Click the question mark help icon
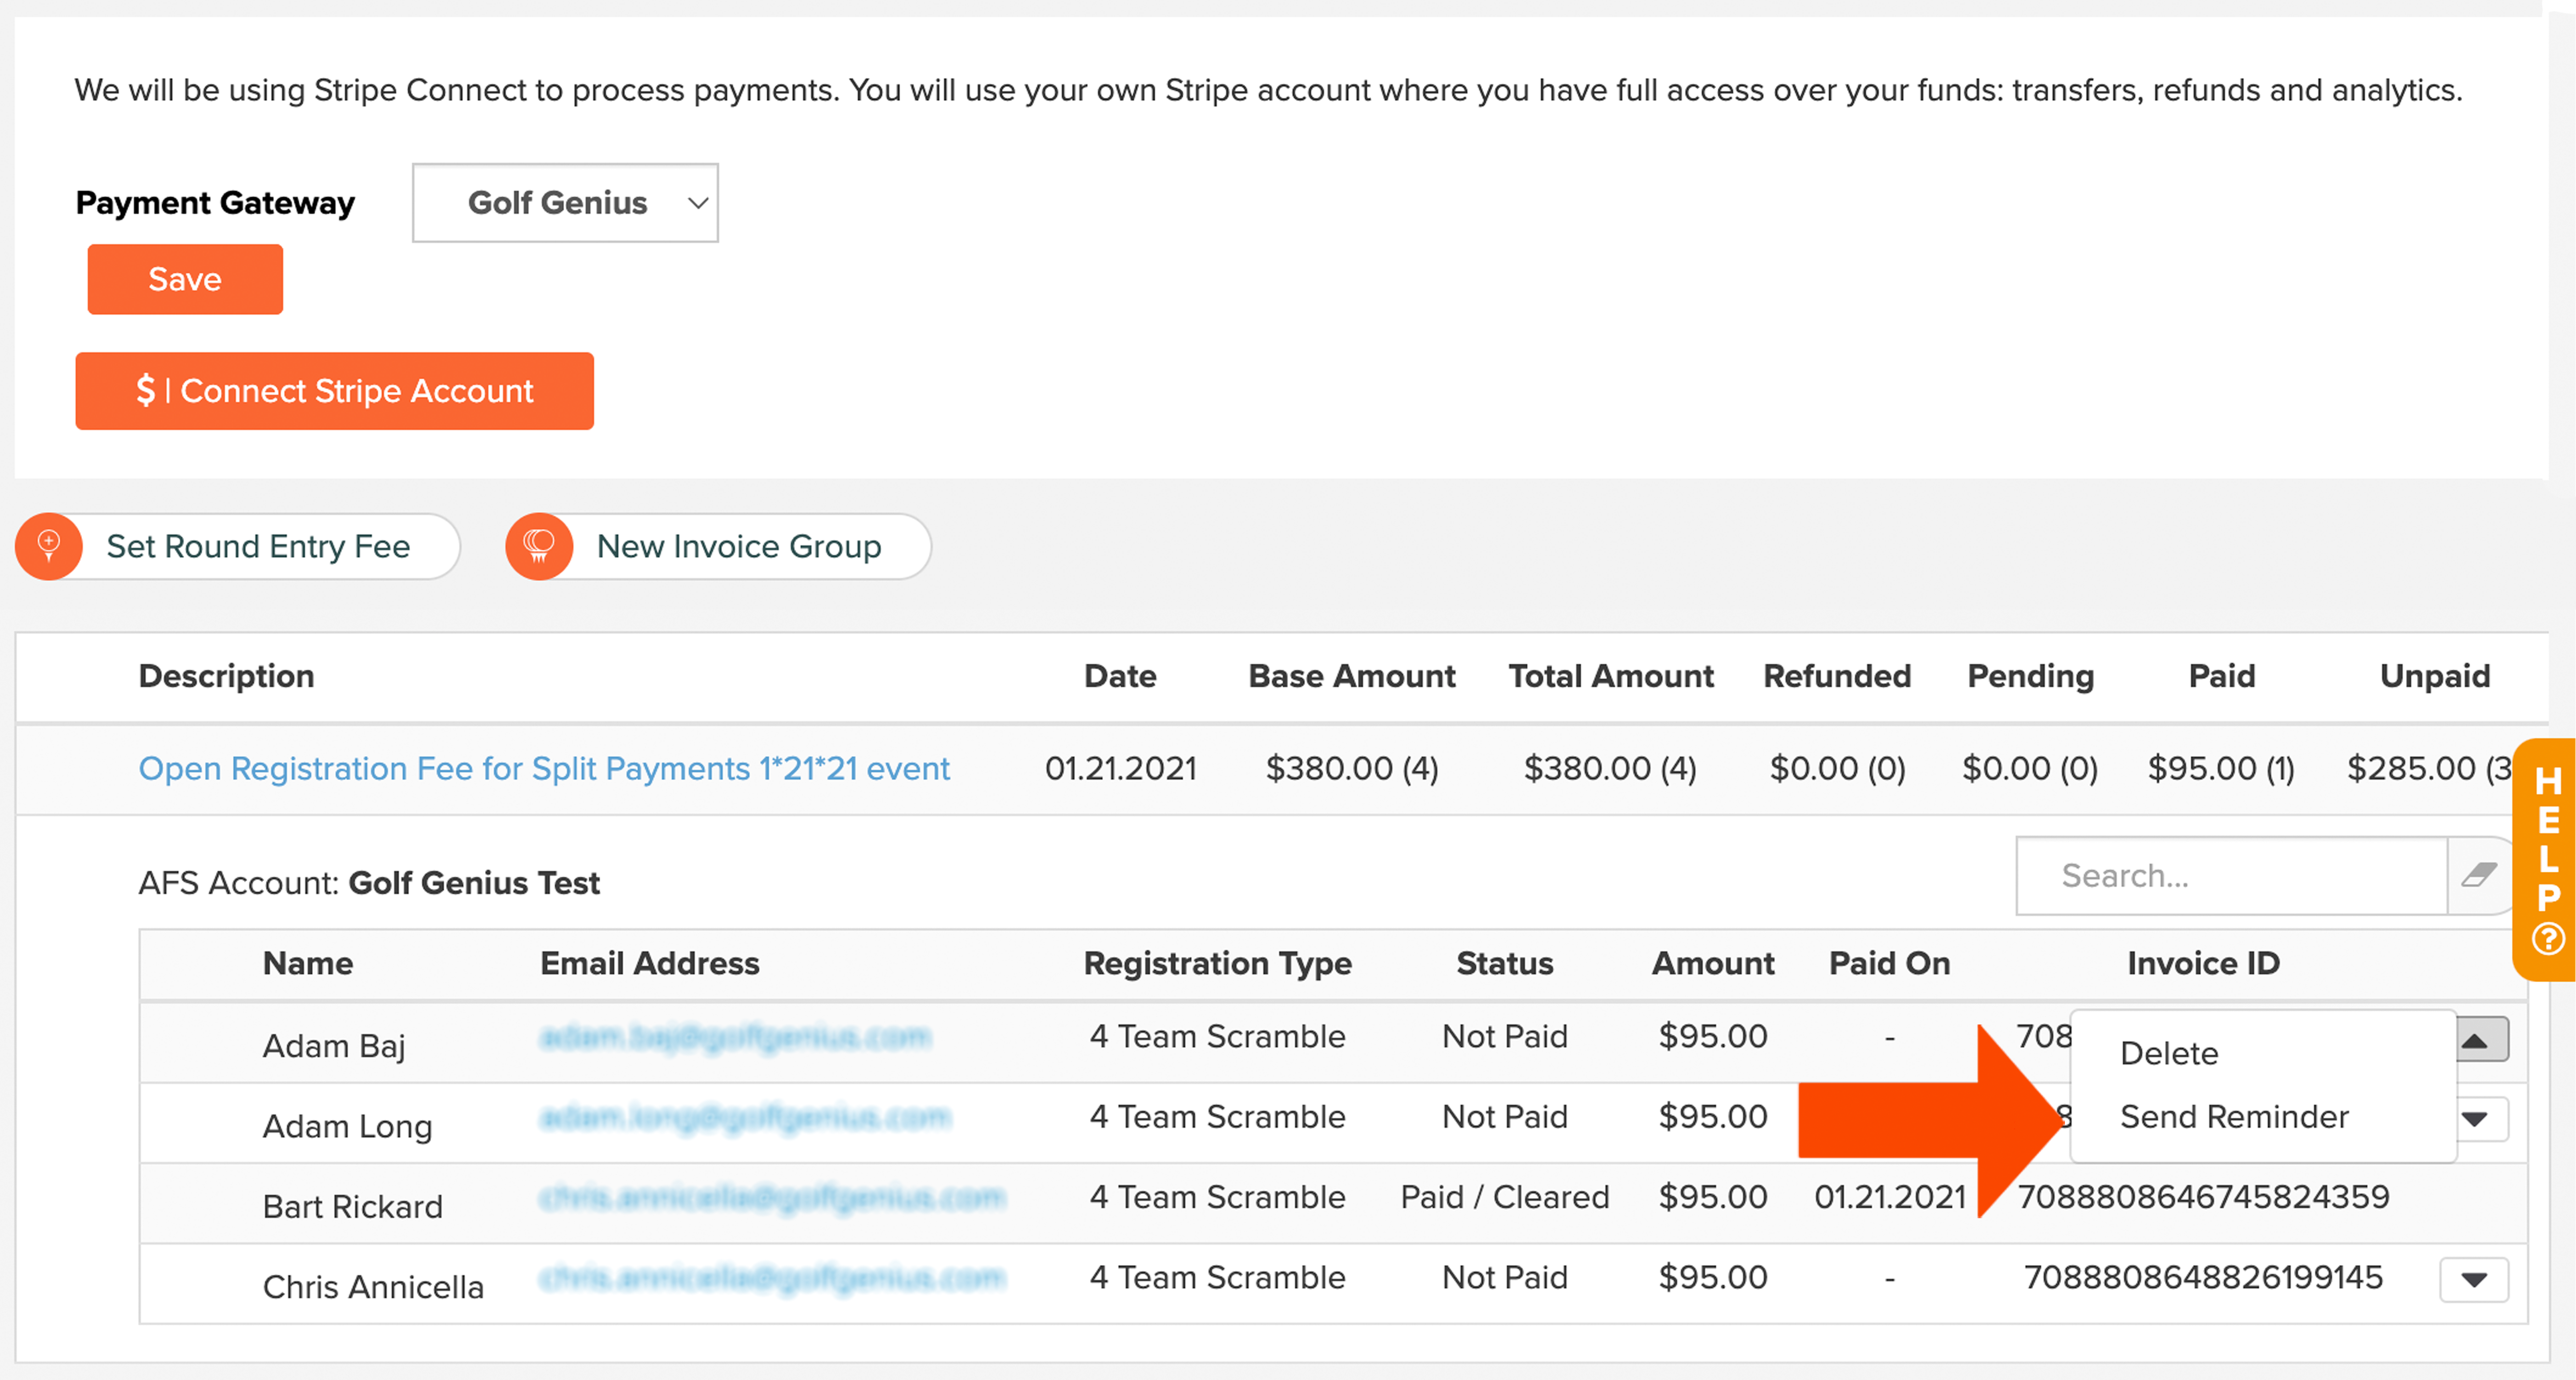Viewport: 2576px width, 1380px height. [x=2547, y=938]
